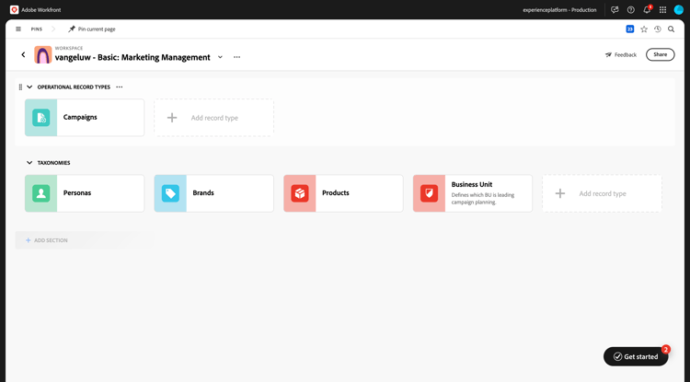This screenshot has width=690, height=382.
Task: Click the Get started button
Action: [636, 356]
